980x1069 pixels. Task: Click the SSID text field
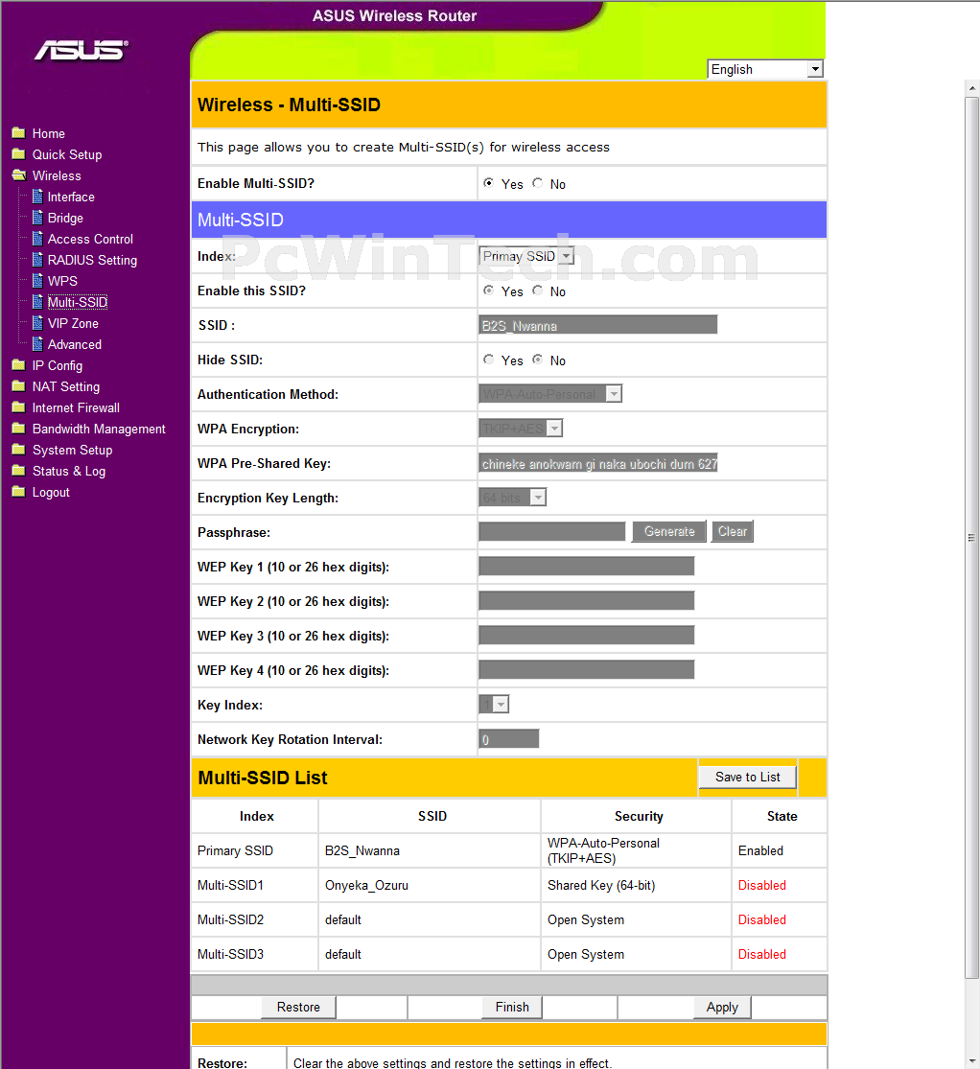(598, 324)
